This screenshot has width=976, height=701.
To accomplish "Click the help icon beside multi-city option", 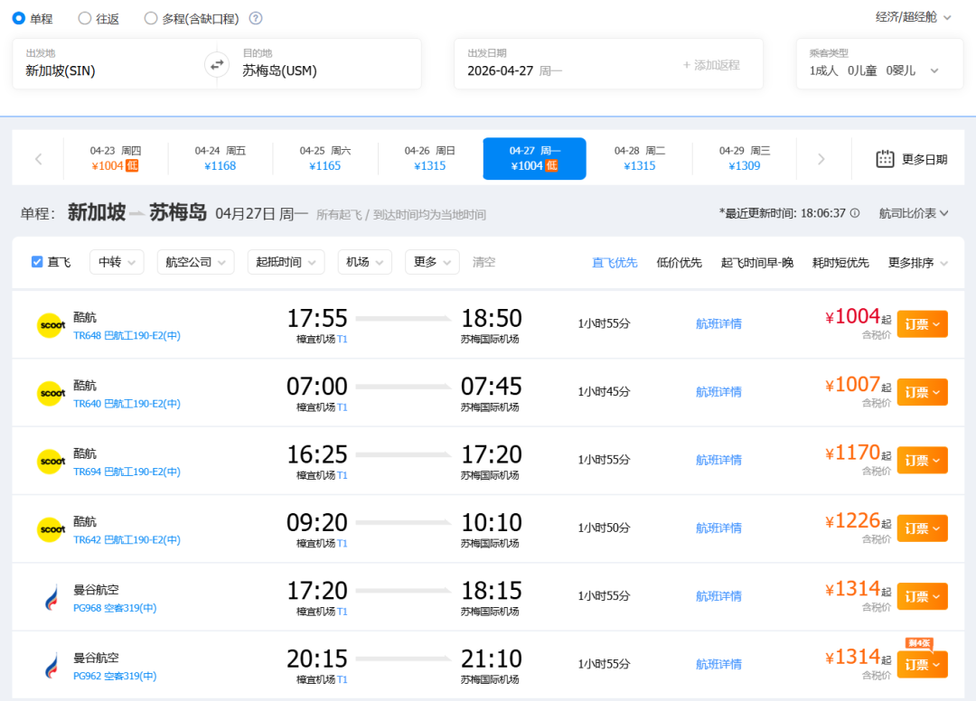I will tap(256, 18).
